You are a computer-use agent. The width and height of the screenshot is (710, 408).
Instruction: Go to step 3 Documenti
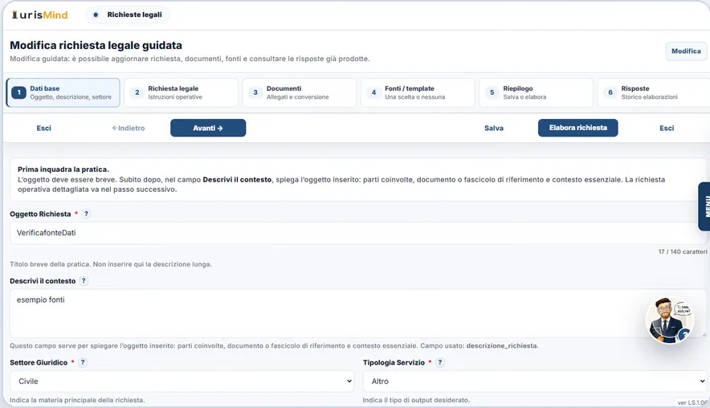(x=300, y=92)
